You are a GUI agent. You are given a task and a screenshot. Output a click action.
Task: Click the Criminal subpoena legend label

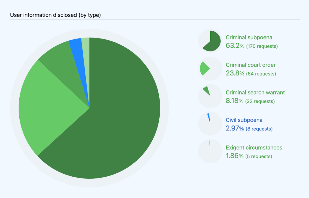pyautogui.click(x=249, y=38)
